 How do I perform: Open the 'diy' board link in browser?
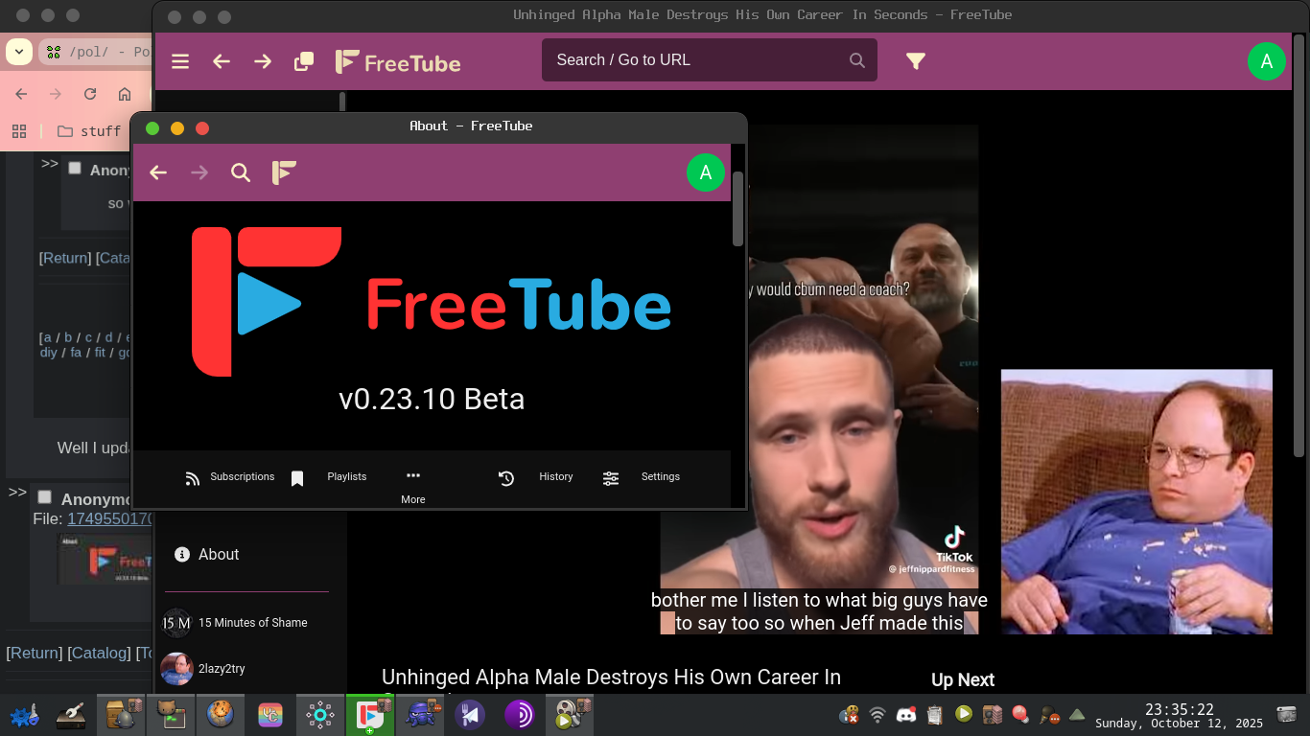tap(49, 353)
